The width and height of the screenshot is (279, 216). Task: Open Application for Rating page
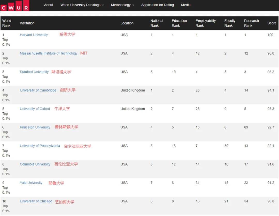coord(158,5)
